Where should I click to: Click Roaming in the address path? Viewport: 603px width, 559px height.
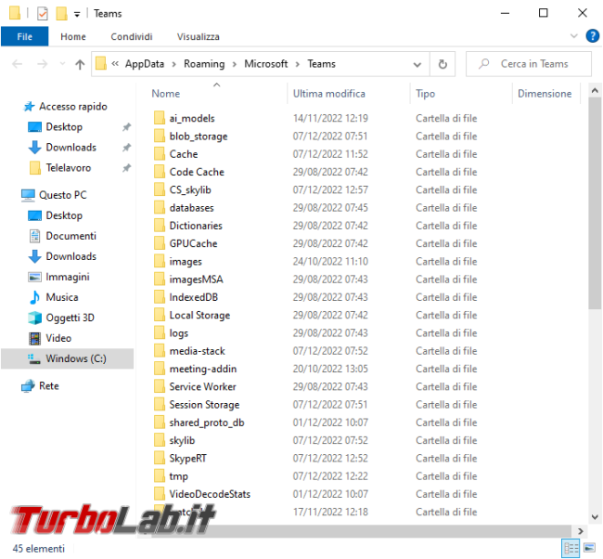(x=204, y=64)
